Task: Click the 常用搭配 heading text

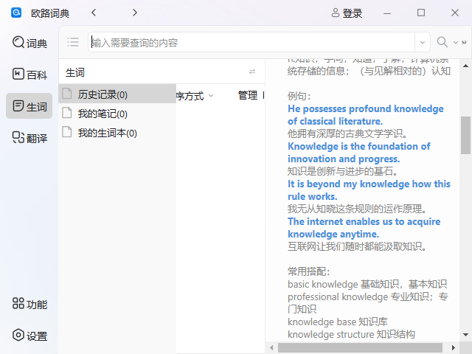Action: [308, 271]
